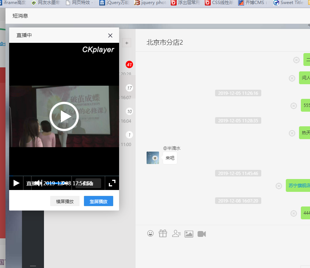
Task: Click the large center play button on video
Action: (64, 116)
